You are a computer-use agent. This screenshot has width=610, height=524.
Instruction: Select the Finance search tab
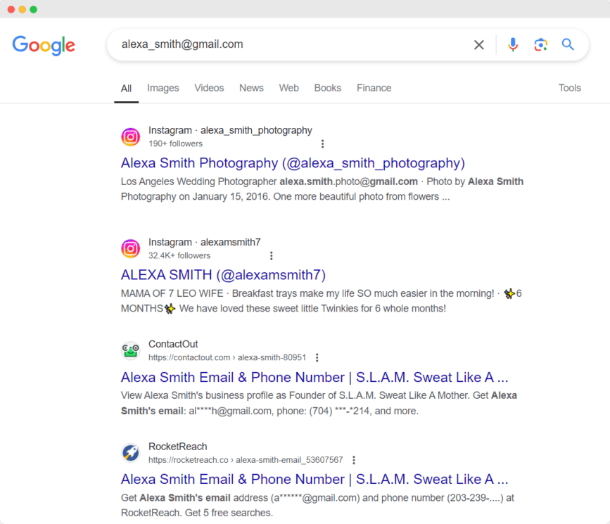click(374, 88)
